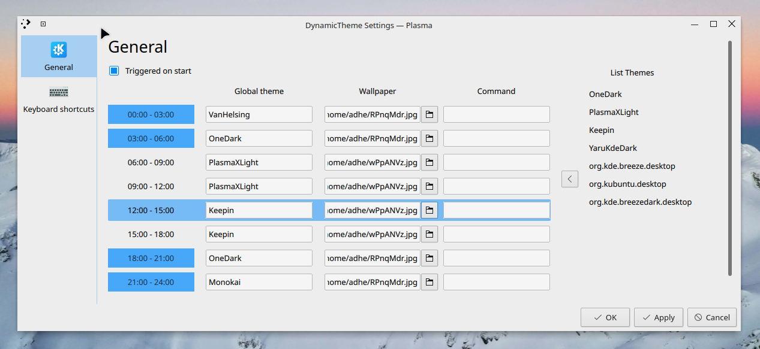
Task: Select the 12:00 - 15:00 time slot
Action: pyautogui.click(x=151, y=210)
